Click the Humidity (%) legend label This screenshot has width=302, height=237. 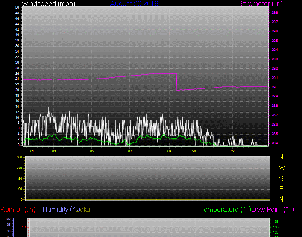pos(61,210)
